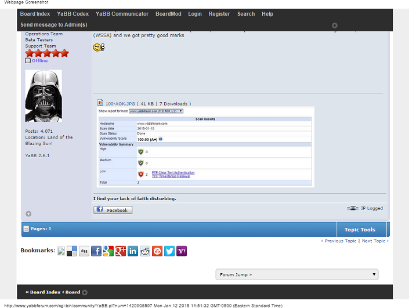Click TCP Timestamps Retrieval link
The image size is (409, 308).
[171, 176]
